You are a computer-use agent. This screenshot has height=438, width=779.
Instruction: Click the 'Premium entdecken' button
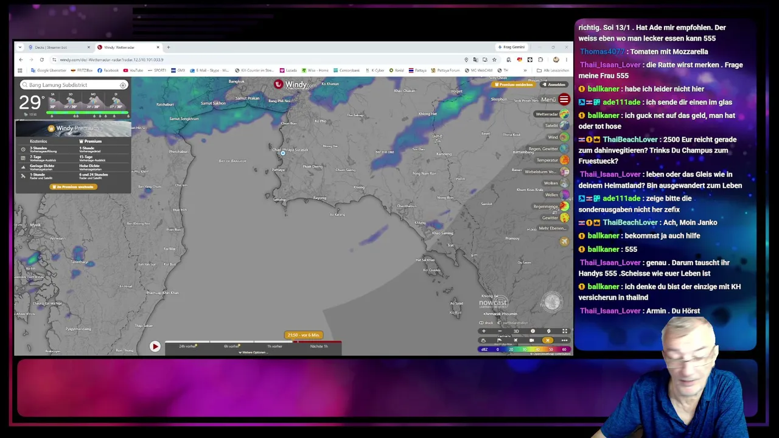[514, 85]
